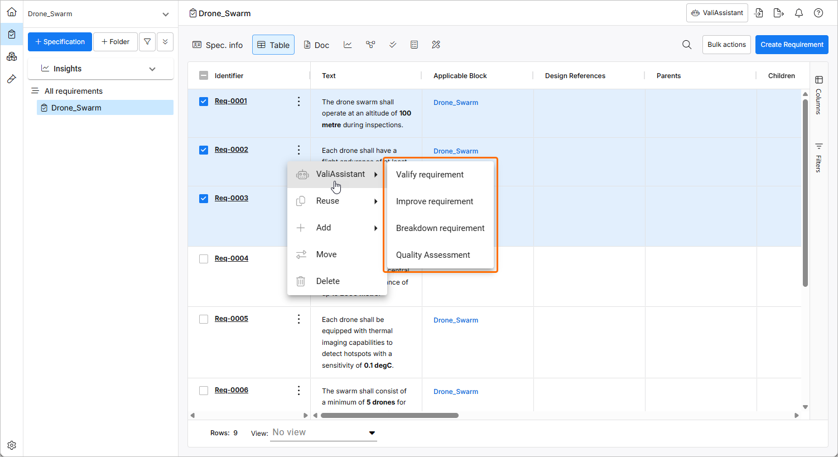Open the Columns side panel
This screenshot has height=457, width=838.
click(818, 94)
